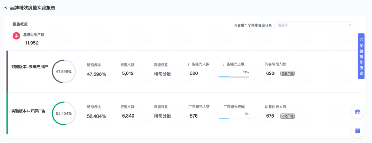The image size is (372, 143).
Task: Click the 13% 广告曝光进展 progress bar
Action: (234, 76)
